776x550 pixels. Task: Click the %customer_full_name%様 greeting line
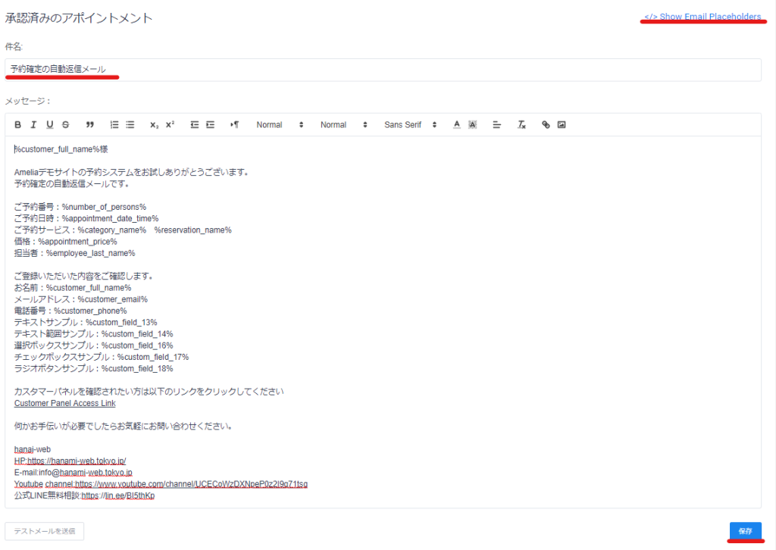point(61,149)
